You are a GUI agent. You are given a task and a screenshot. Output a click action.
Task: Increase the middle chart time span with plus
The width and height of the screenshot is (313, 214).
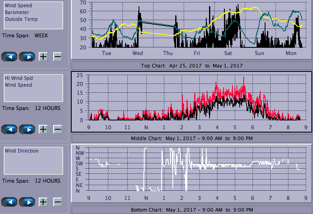43,129
